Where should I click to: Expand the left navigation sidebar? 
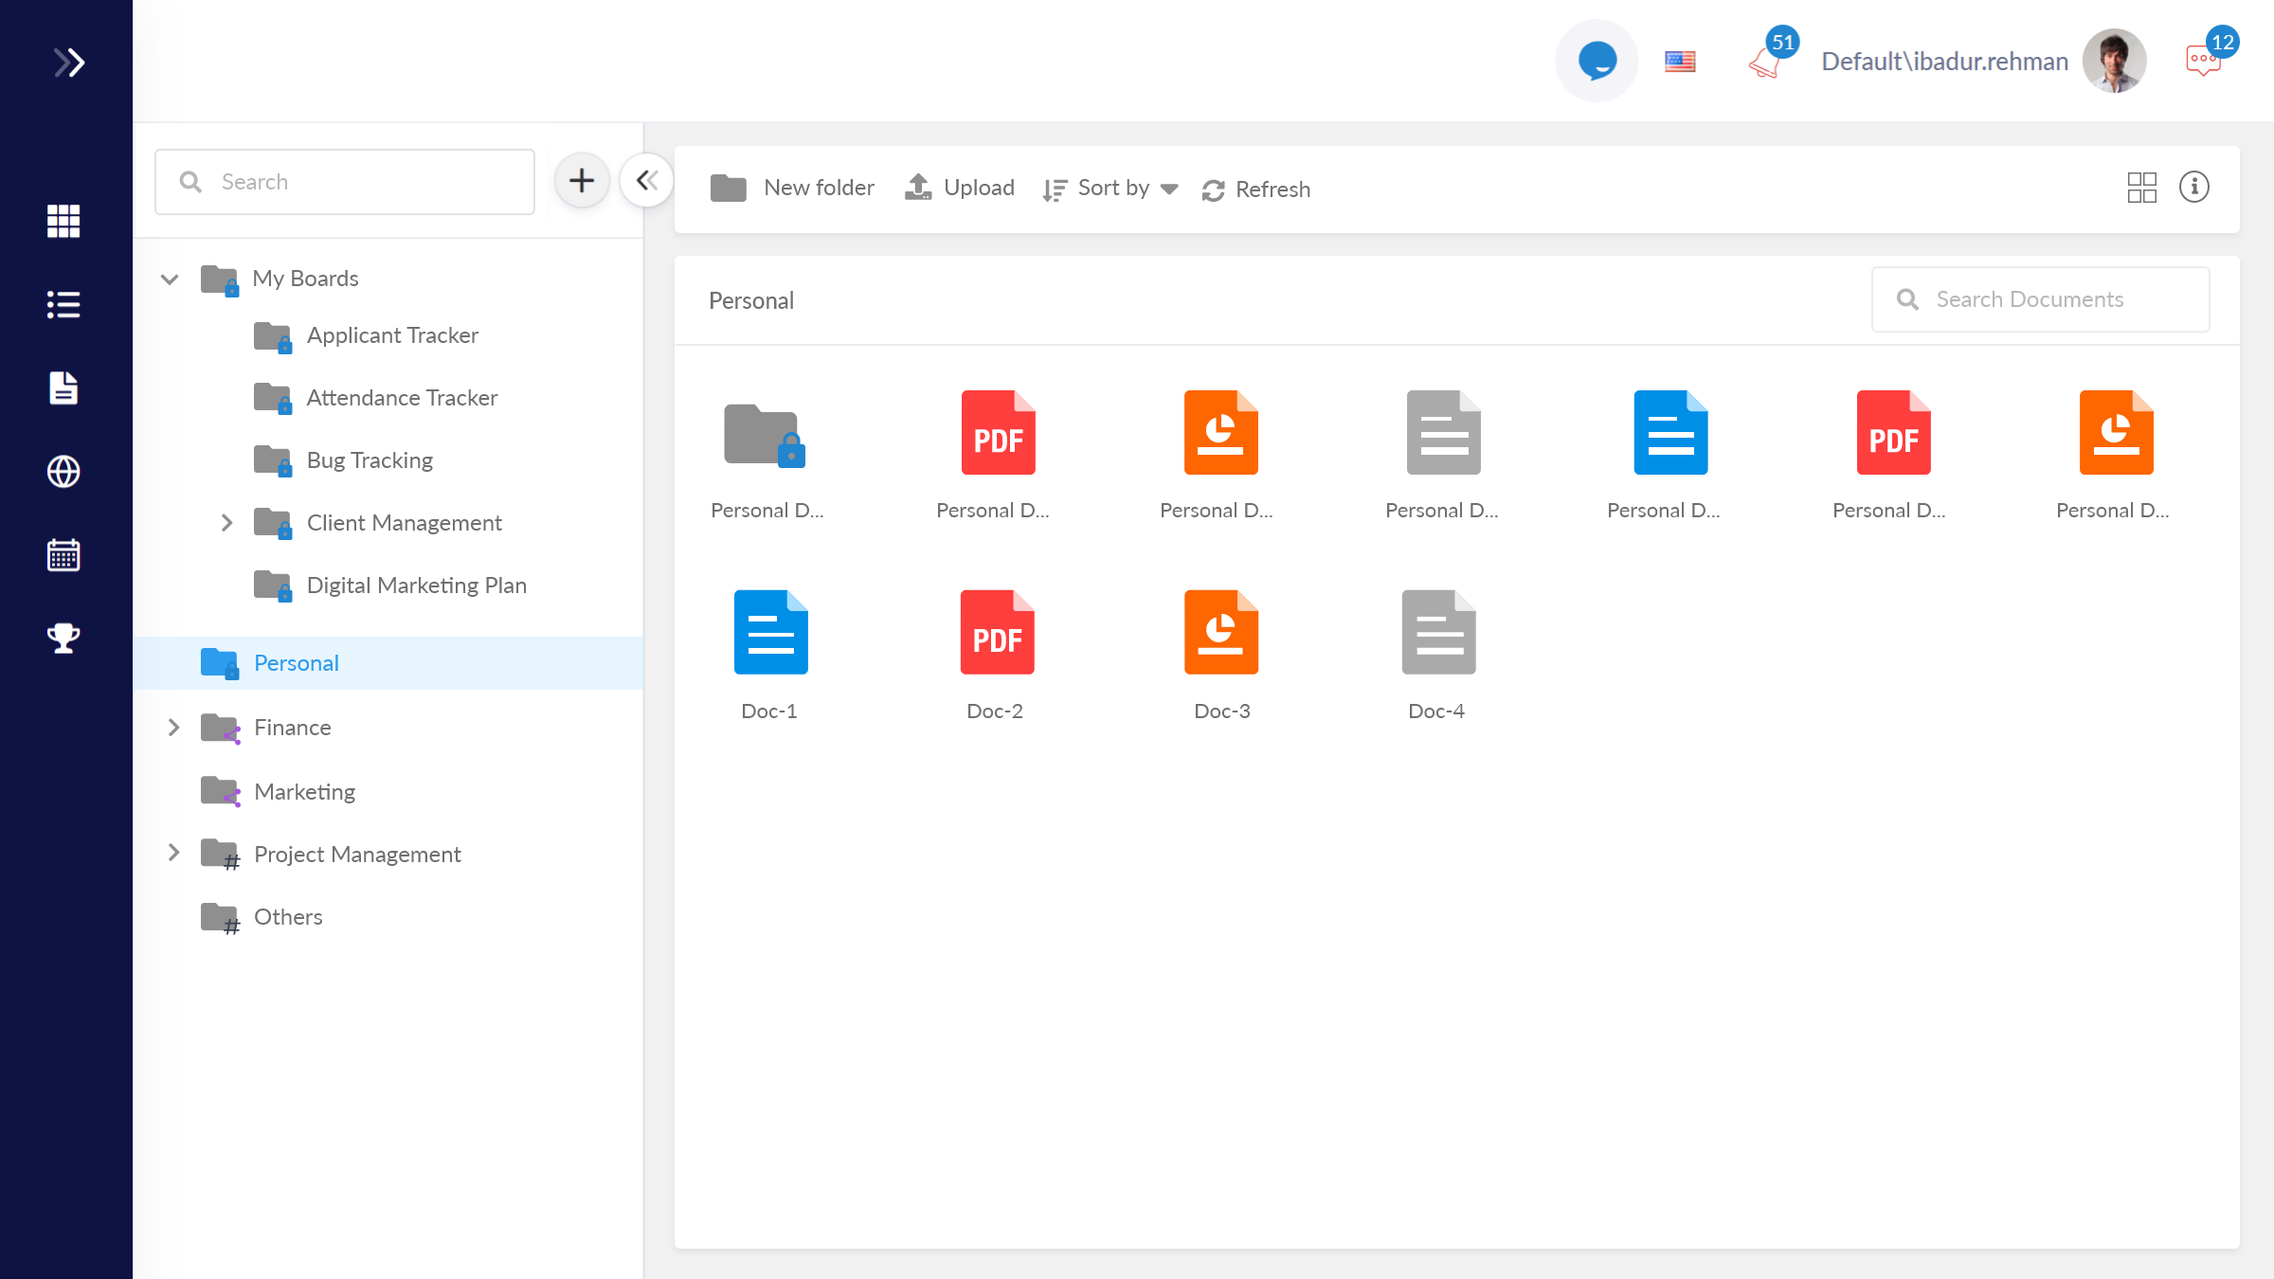pyautogui.click(x=68, y=63)
